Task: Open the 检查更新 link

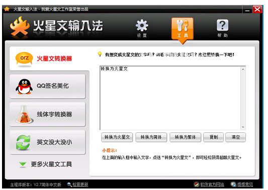Action: coord(80,184)
